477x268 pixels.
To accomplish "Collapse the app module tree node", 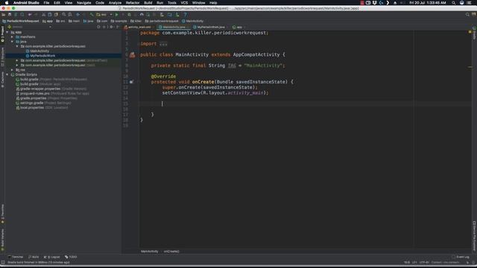I will click(7, 32).
